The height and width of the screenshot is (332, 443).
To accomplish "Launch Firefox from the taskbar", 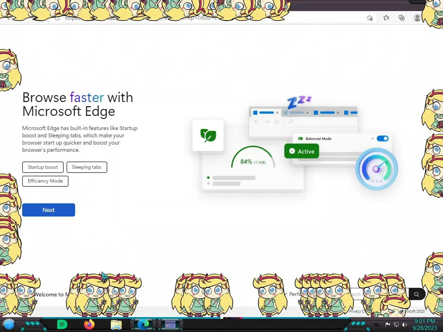I will click(89, 324).
